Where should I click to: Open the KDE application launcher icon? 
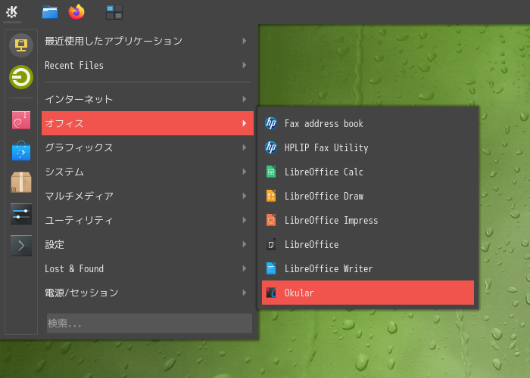click(x=12, y=12)
